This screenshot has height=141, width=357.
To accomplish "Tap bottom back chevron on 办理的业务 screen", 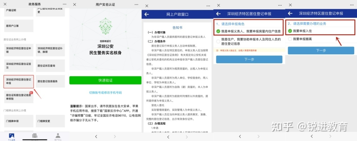I will click(312, 136).
